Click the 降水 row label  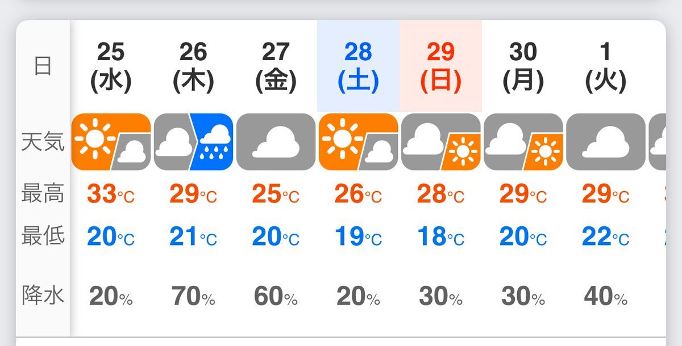(43, 296)
